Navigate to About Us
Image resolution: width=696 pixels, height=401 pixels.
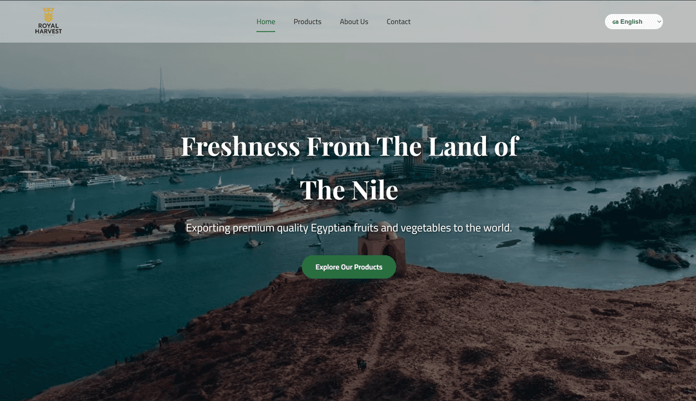click(x=354, y=22)
